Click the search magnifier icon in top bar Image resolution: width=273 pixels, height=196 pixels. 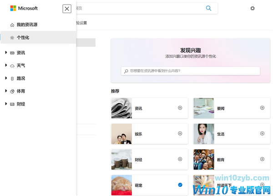208,8
